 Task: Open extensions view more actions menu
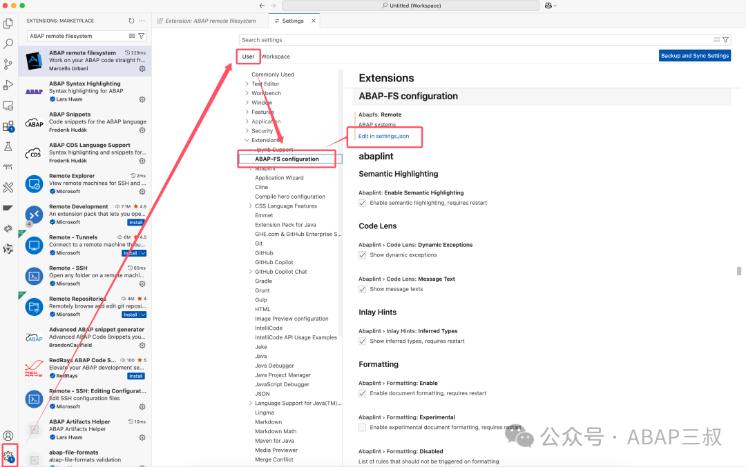[142, 21]
